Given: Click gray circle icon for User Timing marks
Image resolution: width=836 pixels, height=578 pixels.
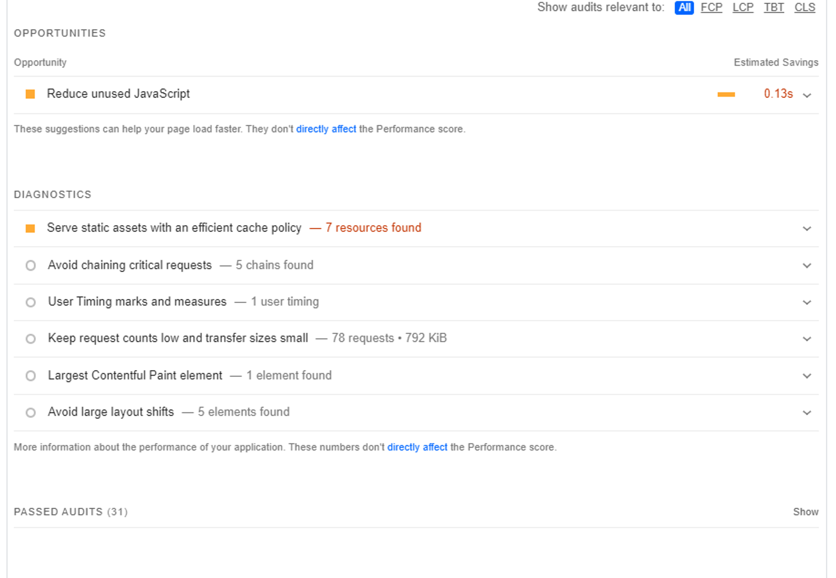Looking at the screenshot, I should coord(31,302).
